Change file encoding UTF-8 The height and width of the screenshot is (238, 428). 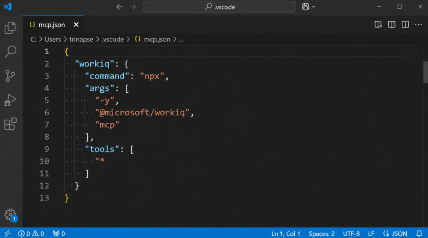click(x=351, y=234)
